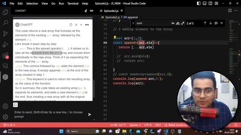Image resolution: width=241 pixels, height=135 pixels.
Task: Open File Explorer from taskbar
Action: pyautogui.click(x=124, y=131)
